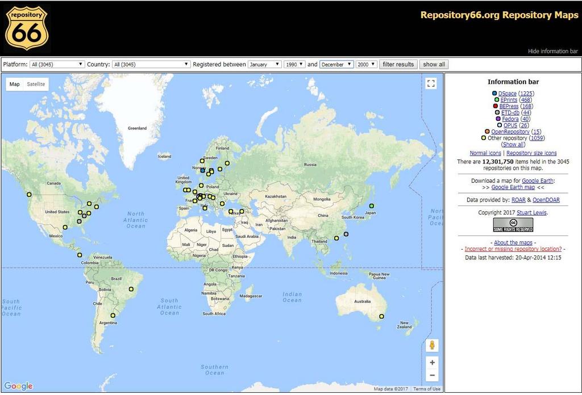Click the blue DSpace legend dot
Image resolution: width=582 pixels, height=395 pixels.
pyautogui.click(x=494, y=94)
